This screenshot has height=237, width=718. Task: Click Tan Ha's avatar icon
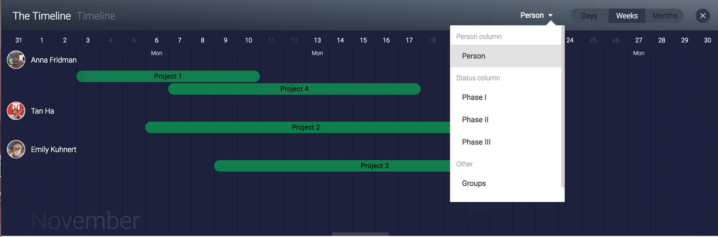(x=16, y=111)
